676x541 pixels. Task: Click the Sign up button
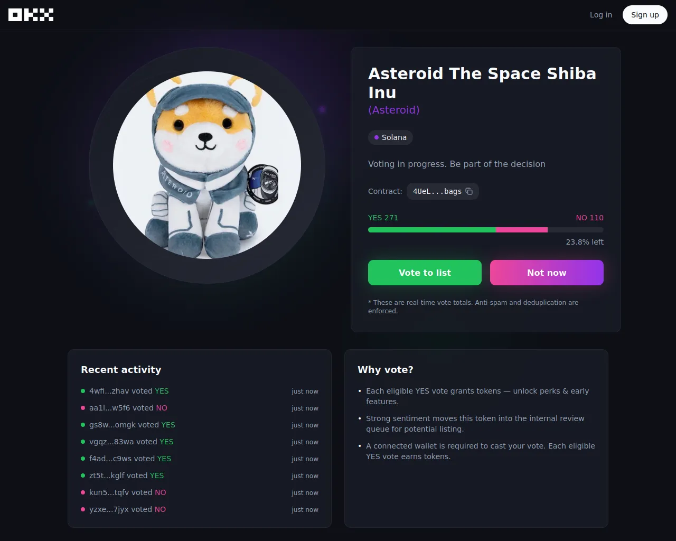(x=645, y=15)
